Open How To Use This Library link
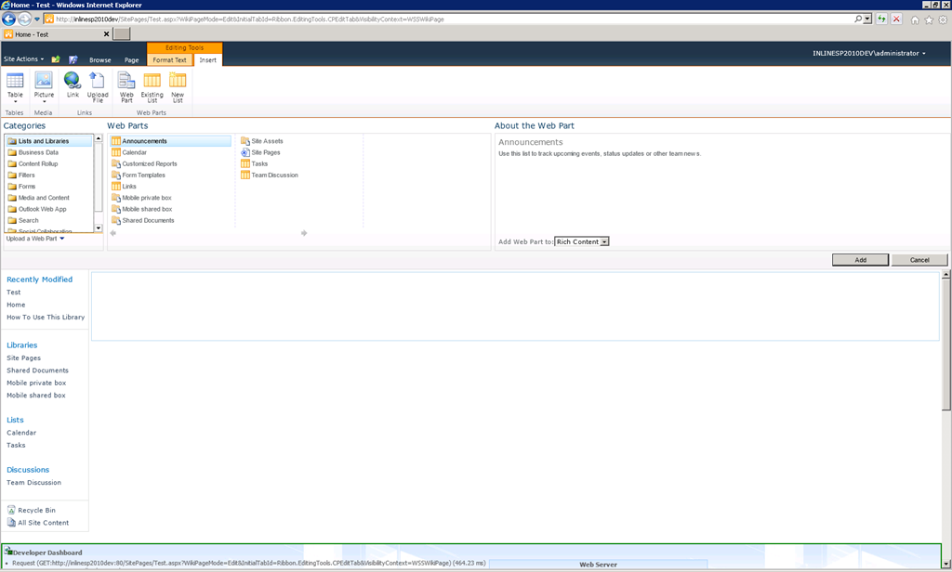The width and height of the screenshot is (952, 572). tap(46, 317)
